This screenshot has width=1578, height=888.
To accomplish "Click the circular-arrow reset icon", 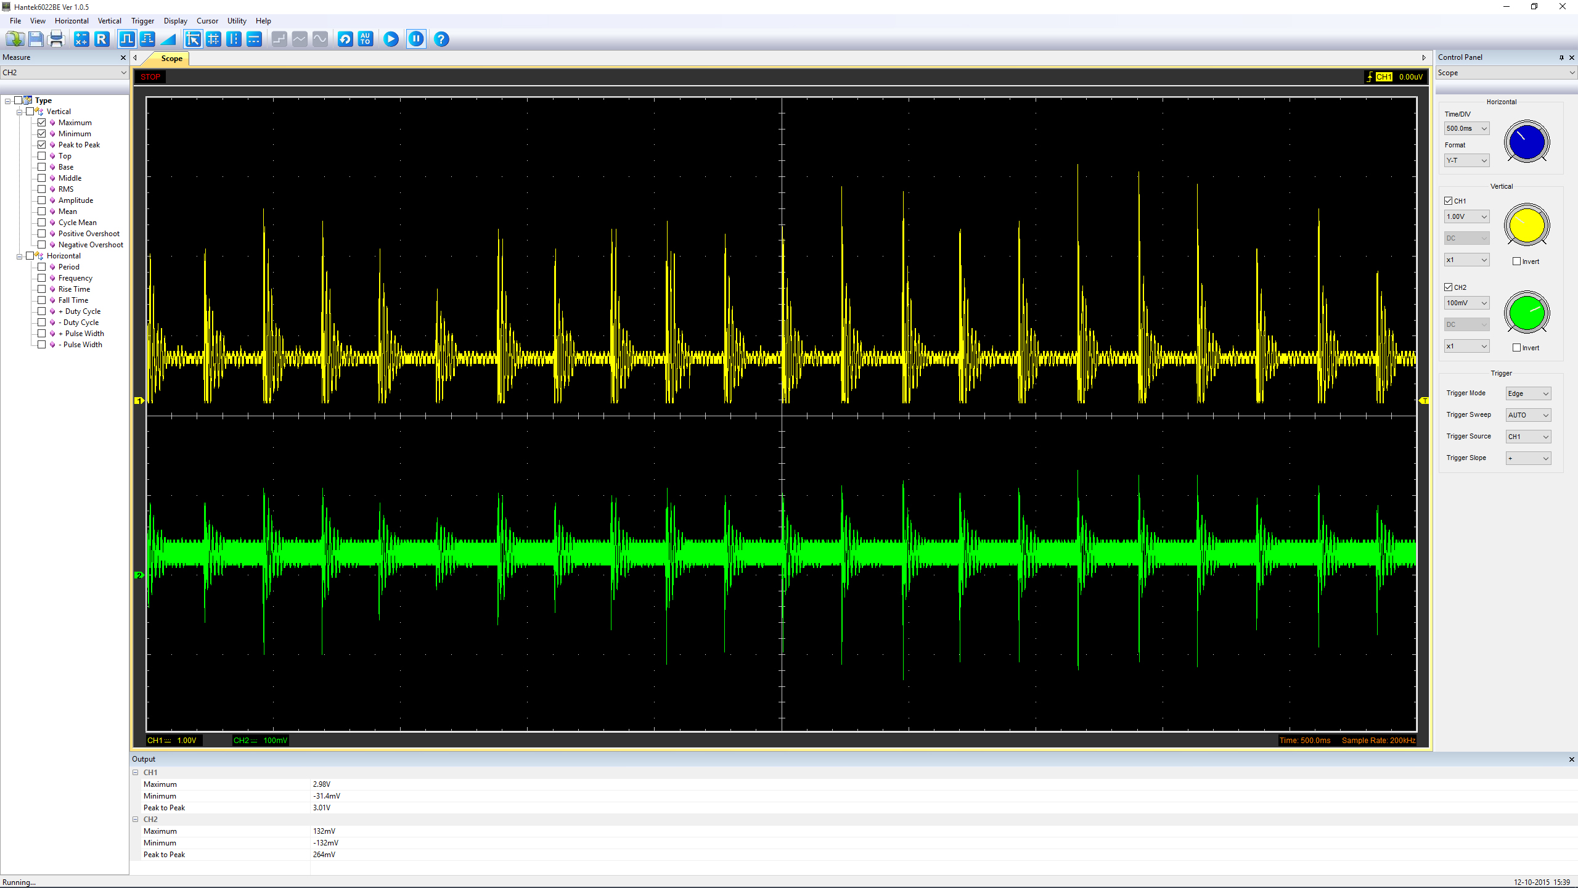I will (345, 39).
